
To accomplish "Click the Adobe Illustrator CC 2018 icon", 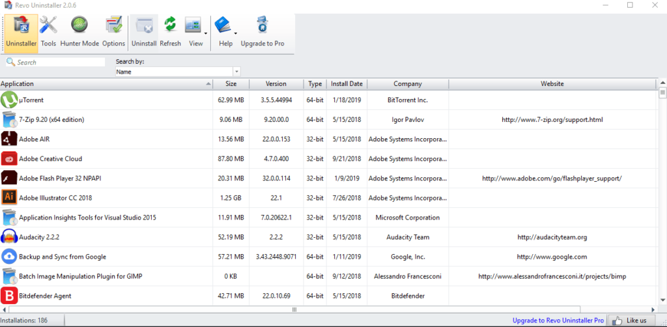I will coord(9,198).
